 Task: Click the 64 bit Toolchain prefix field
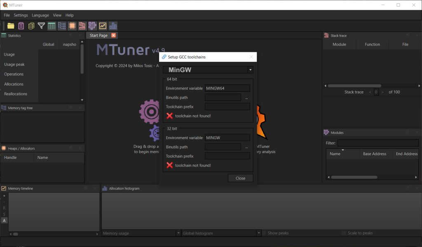click(x=227, y=107)
